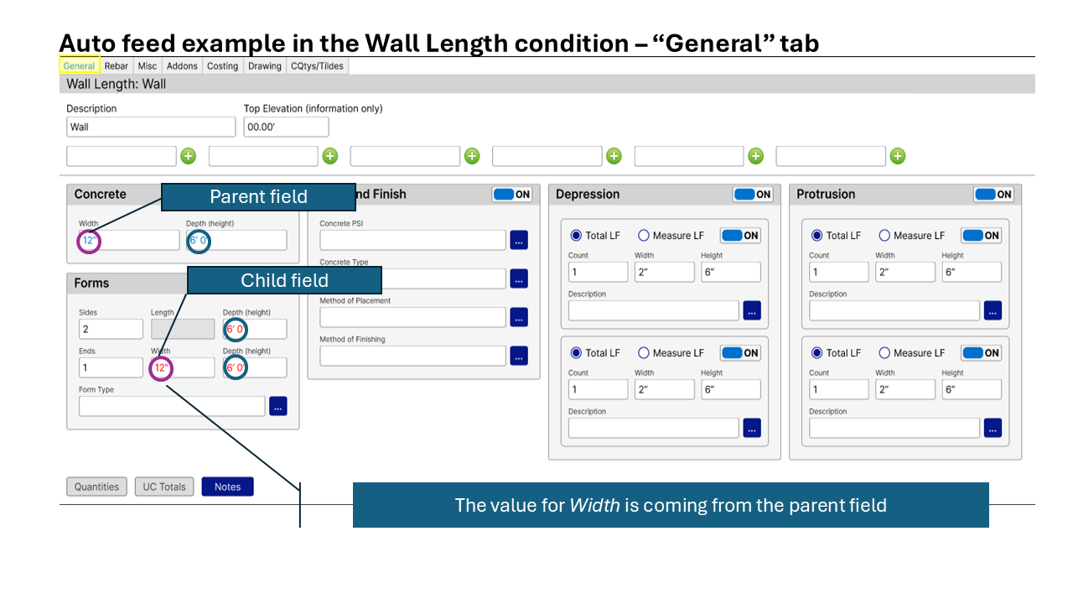Open Concrete PSI lookup ellipsis button
The height and width of the screenshot is (604, 1073).
pos(519,240)
